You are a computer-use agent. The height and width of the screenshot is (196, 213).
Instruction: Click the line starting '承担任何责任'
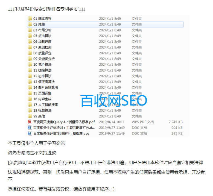61,189
